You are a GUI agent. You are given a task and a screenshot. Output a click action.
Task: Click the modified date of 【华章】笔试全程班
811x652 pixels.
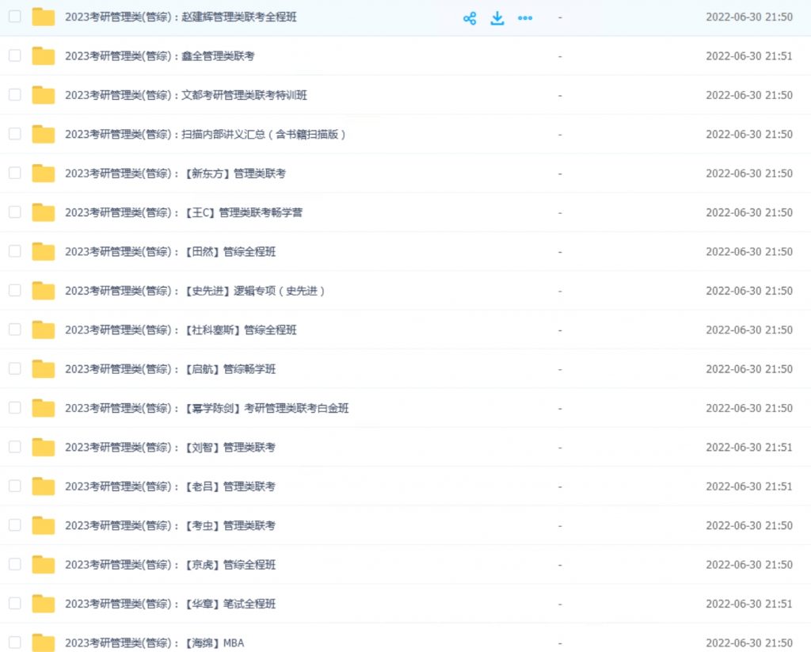pyautogui.click(x=749, y=604)
